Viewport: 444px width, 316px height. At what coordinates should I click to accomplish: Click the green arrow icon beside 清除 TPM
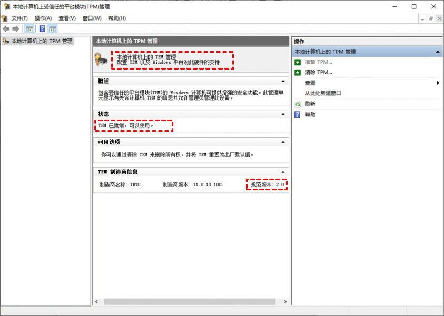pos(298,73)
